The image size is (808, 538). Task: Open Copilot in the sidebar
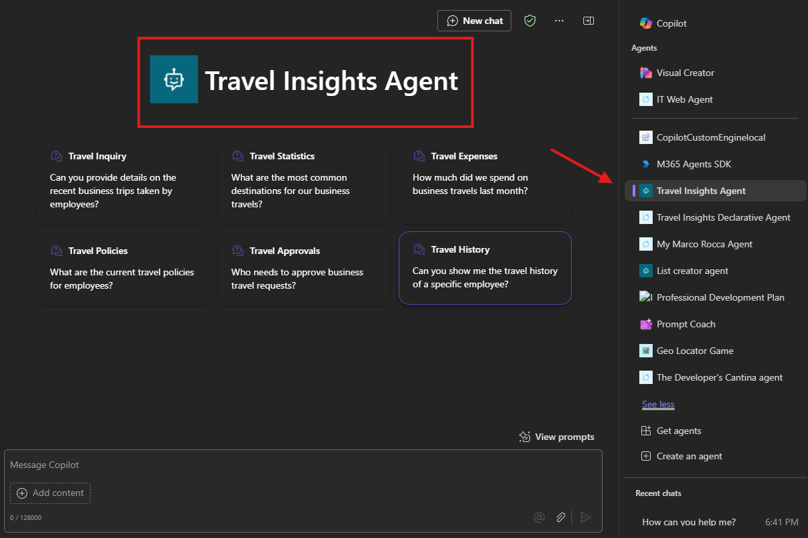(x=715, y=23)
